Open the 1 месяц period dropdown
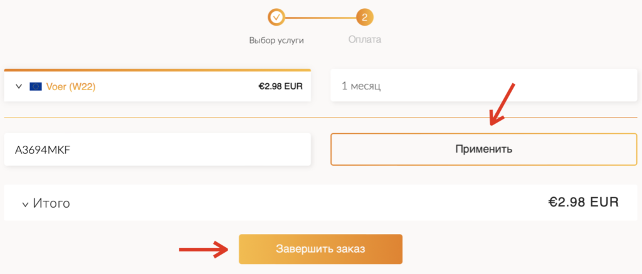 click(x=484, y=86)
